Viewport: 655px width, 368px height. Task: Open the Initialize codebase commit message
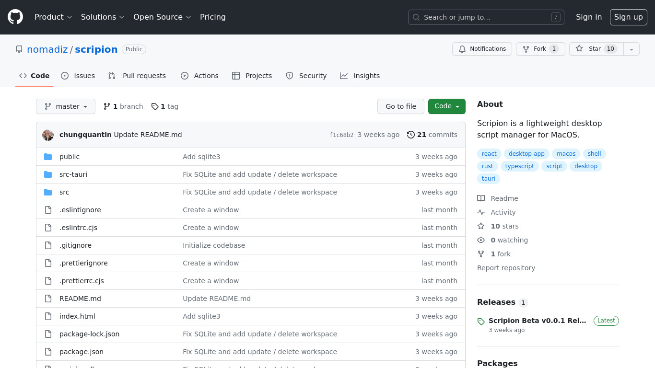point(214,245)
